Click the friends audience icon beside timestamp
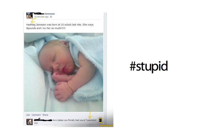The height and width of the screenshot is (136, 204). 51,17
